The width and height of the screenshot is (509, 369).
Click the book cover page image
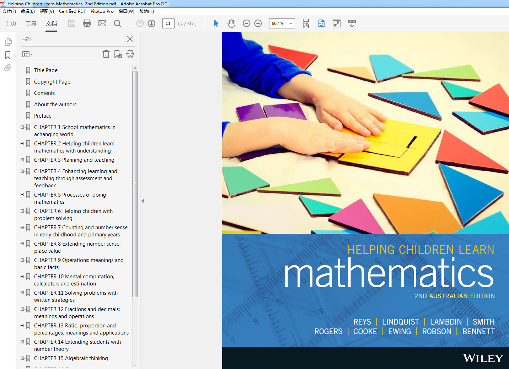point(365,200)
